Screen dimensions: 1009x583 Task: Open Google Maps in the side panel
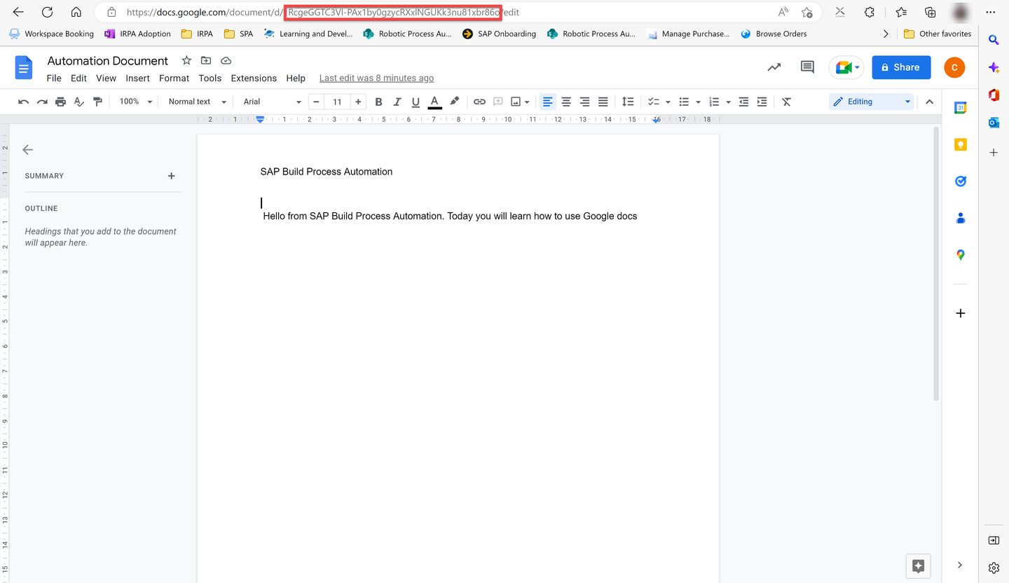tap(961, 255)
